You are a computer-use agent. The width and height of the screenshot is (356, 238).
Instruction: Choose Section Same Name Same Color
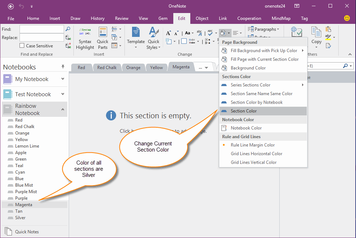[x=263, y=93]
